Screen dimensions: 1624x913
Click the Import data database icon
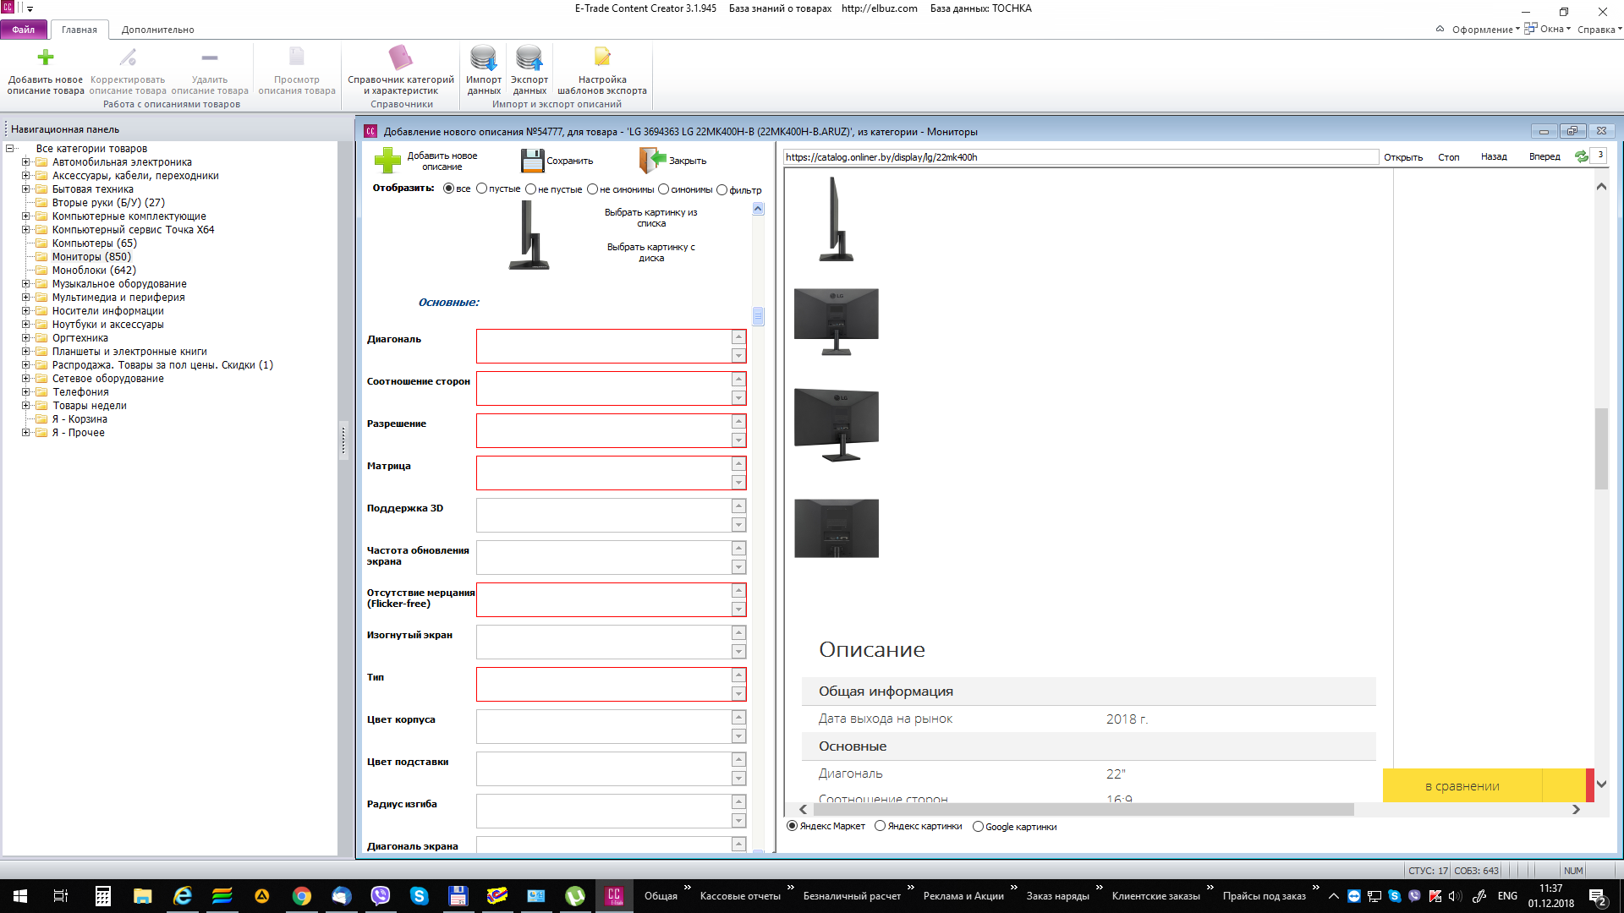pyautogui.click(x=484, y=57)
